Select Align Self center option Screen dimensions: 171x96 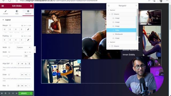pyautogui.click(x=22, y=63)
